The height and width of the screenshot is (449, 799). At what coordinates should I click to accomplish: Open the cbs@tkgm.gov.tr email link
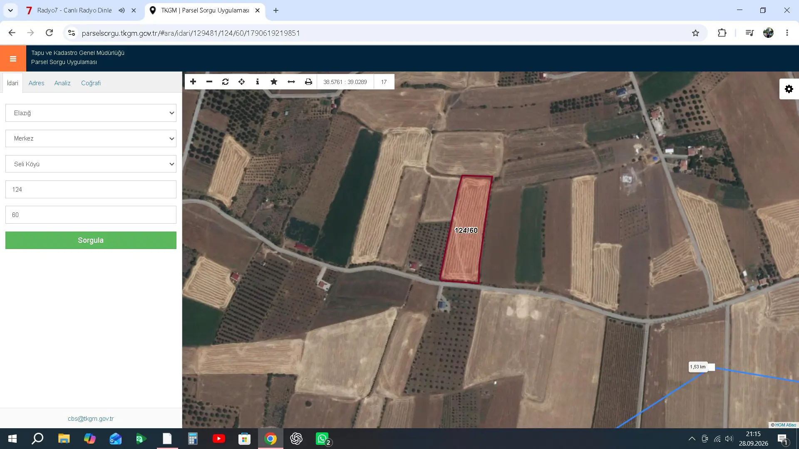pyautogui.click(x=91, y=419)
